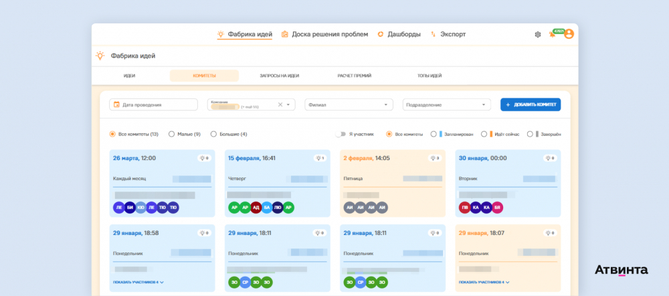
Task: Select the Завершён status radio
Action: coord(530,134)
